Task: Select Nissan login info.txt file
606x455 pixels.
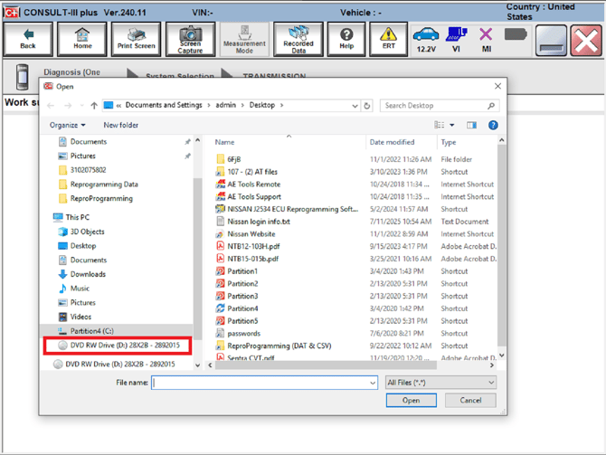Action: coord(252,222)
